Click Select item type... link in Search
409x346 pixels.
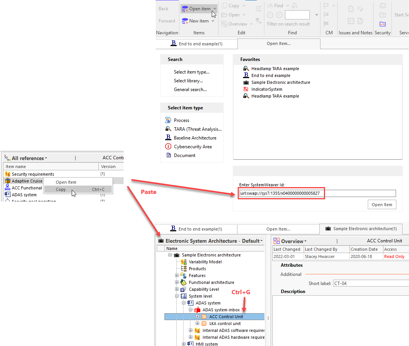tap(192, 72)
